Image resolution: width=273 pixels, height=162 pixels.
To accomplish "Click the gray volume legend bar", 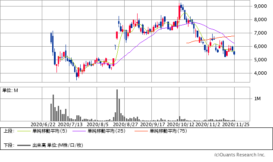I will coord(24,145).
